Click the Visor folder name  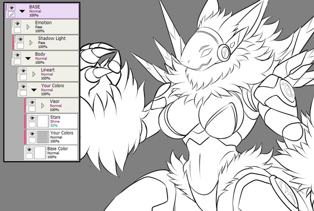(x=55, y=101)
